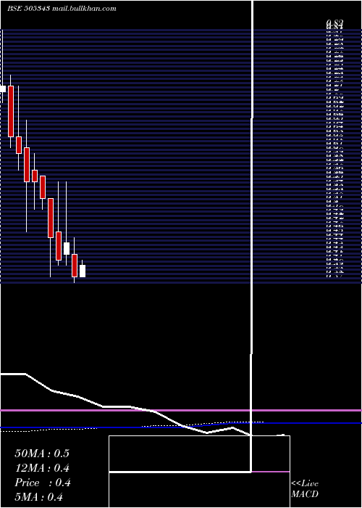Click the Price : 0.4 value
This screenshot has height=508, width=362.
(x=42, y=483)
